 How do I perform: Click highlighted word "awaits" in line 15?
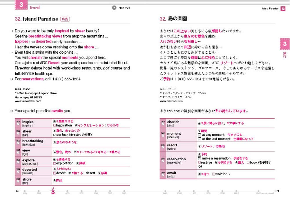57,111
